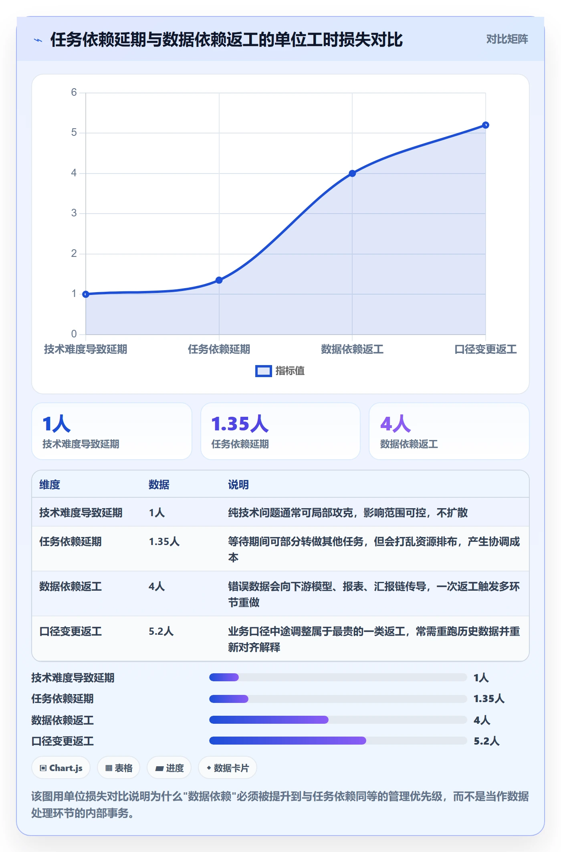Select table row cell 技术难度导致延期
The image size is (561, 852).
click(81, 513)
